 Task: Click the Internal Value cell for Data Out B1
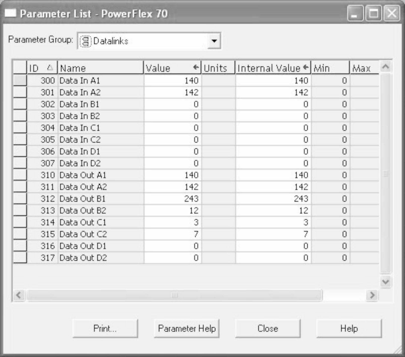(x=274, y=199)
